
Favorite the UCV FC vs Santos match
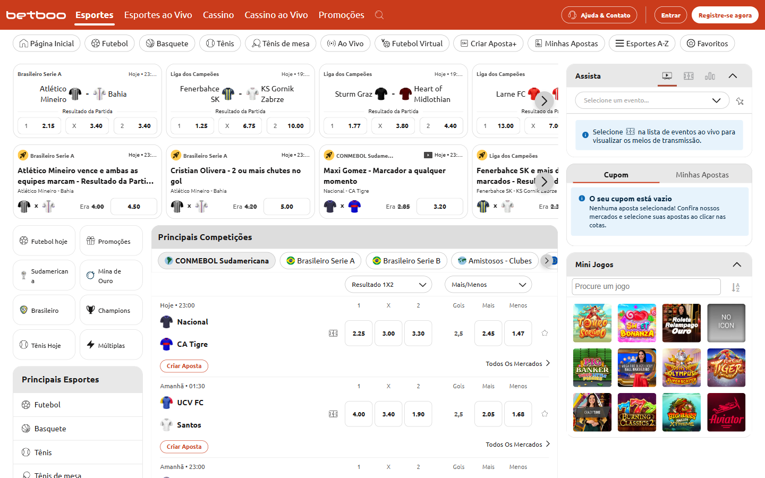click(545, 414)
